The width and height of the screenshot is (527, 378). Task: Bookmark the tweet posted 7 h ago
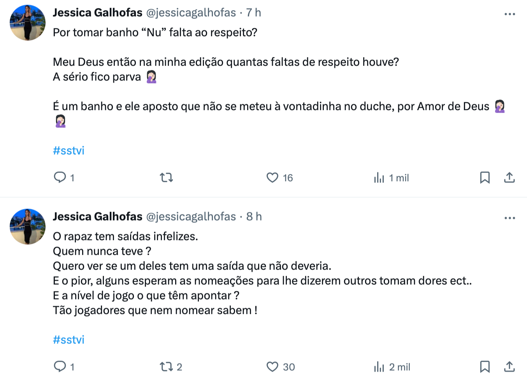tap(485, 178)
